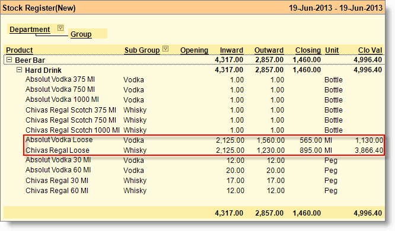Select the Chivas Regal Loose row
395x231 pixels.
pyautogui.click(x=204, y=150)
